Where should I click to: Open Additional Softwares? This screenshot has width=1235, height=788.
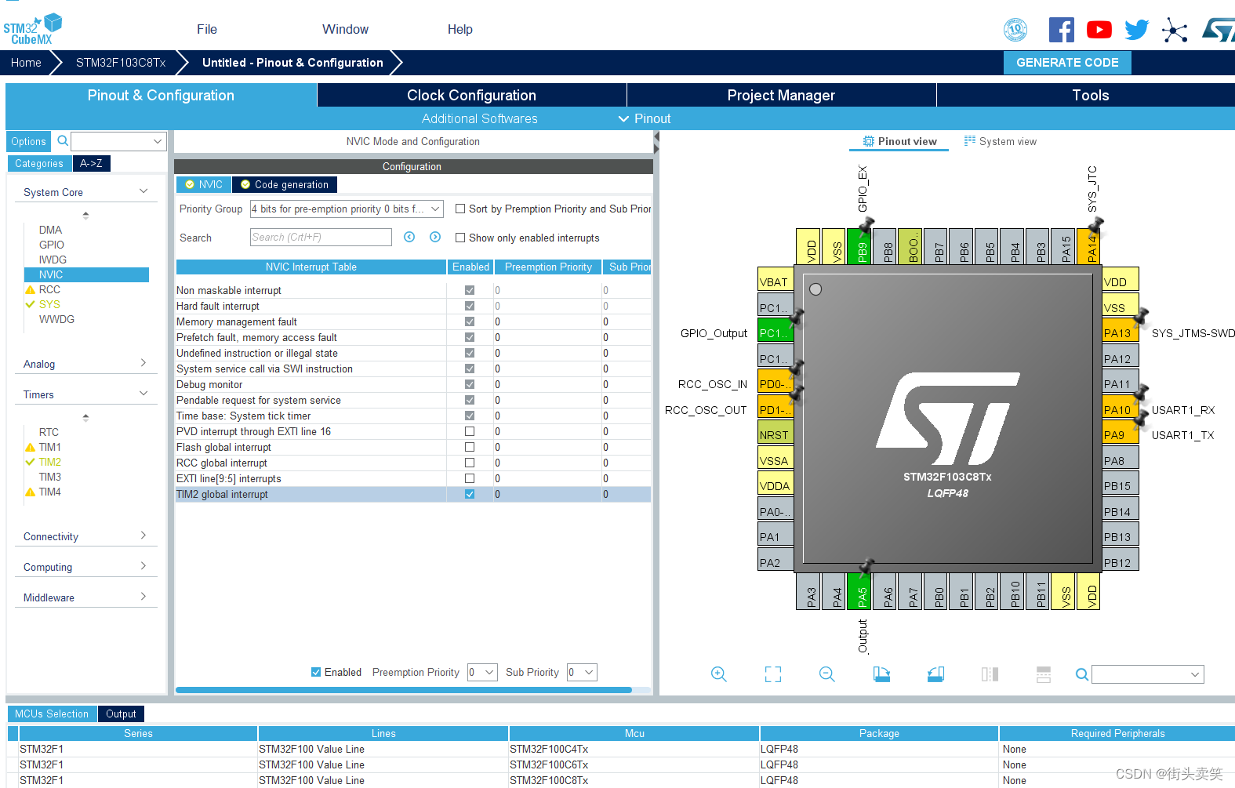[480, 118]
